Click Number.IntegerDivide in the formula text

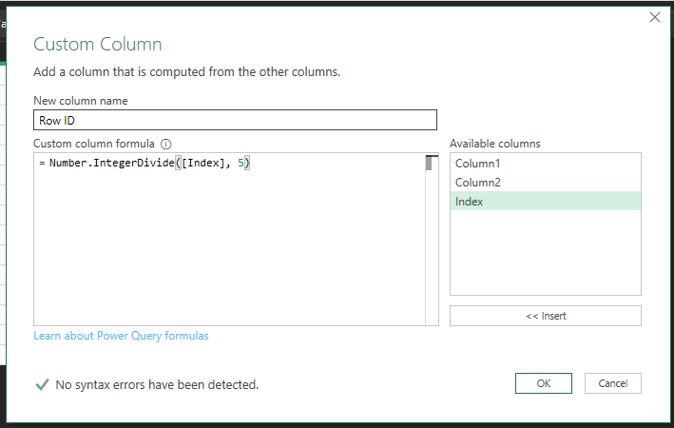point(112,163)
